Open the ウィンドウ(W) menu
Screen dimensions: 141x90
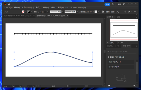pyautogui.click(x=71, y=7)
